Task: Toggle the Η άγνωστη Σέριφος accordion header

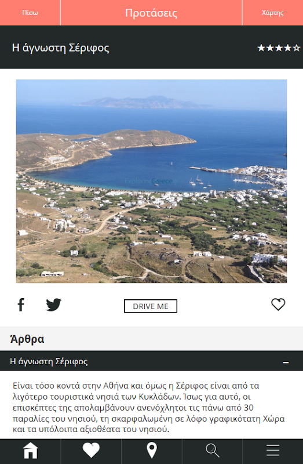Action: pyautogui.click(x=151, y=361)
